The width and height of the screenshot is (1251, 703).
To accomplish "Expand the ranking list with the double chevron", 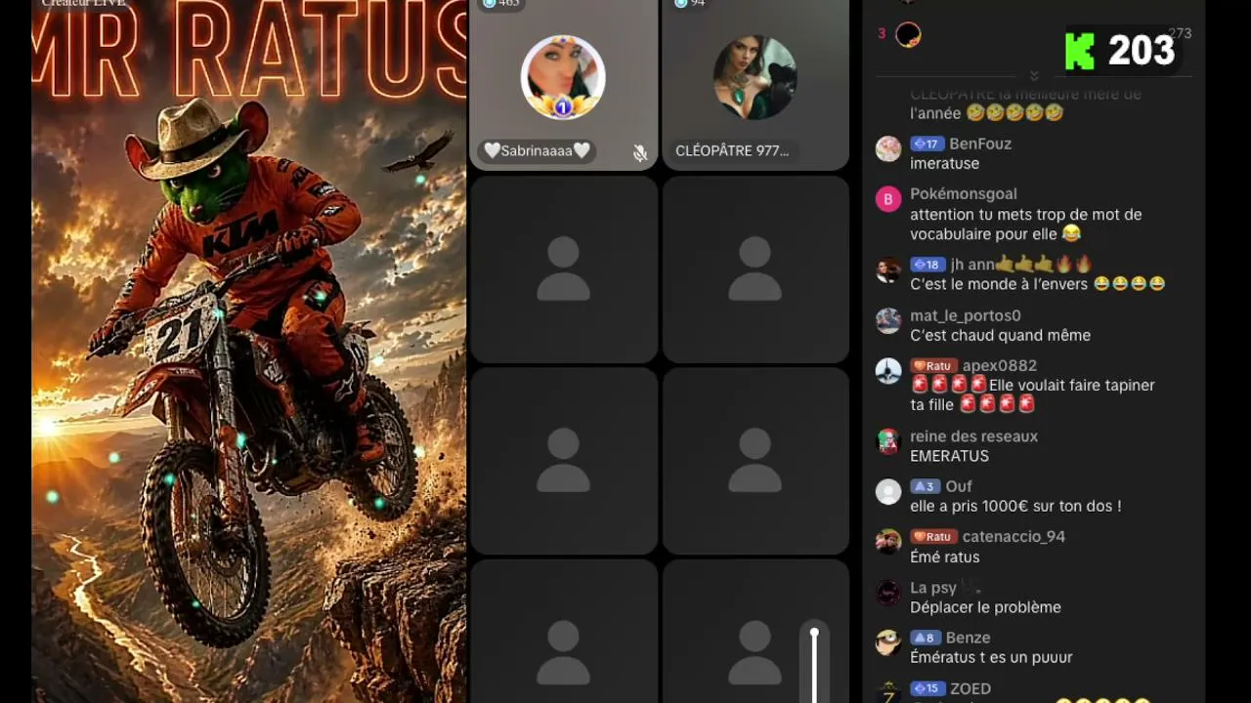I will 1034,76.
